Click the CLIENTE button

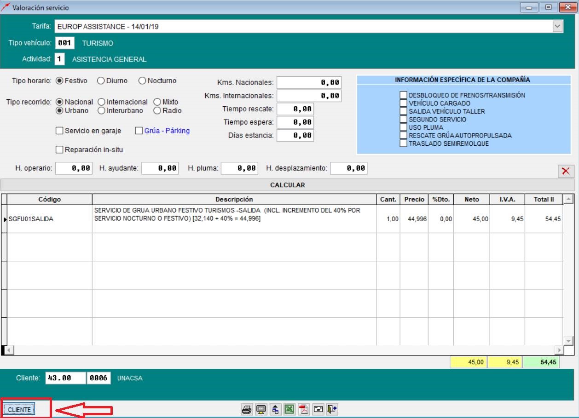(19, 409)
